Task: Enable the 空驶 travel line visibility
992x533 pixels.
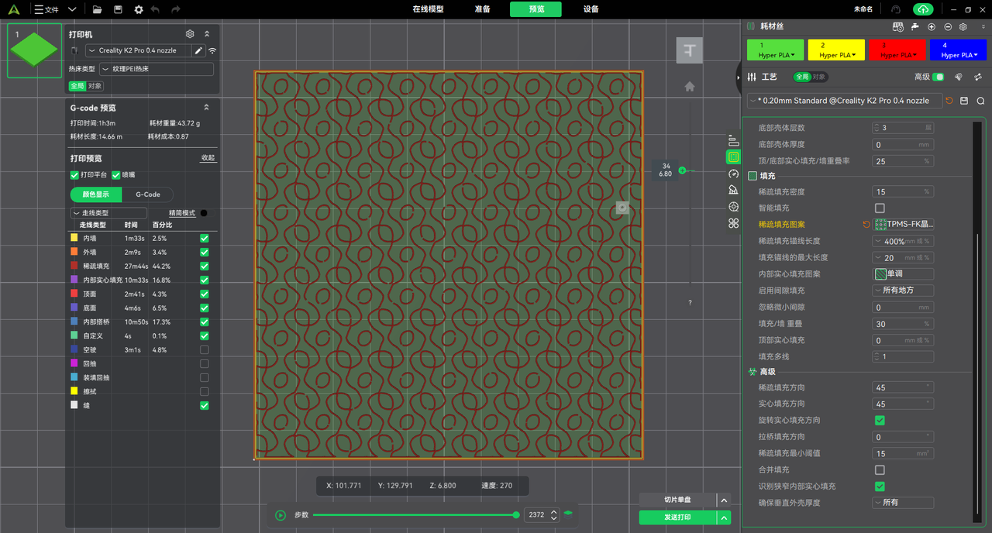Action: [205, 350]
